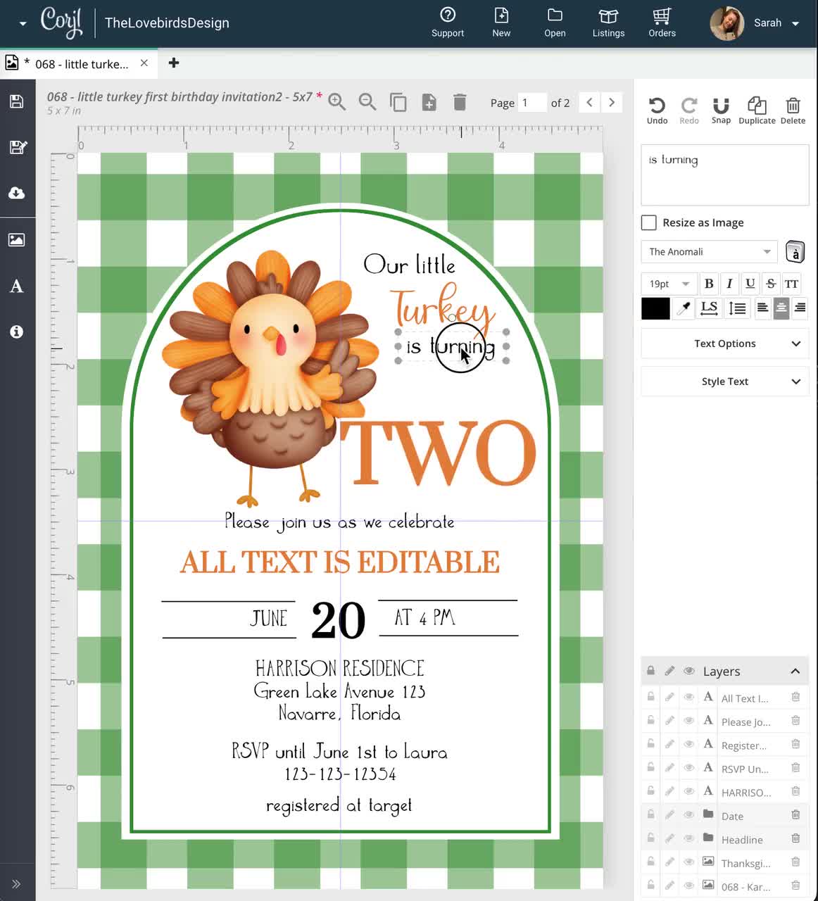Open the text color swatch
The width and height of the screenshot is (818, 901).
click(x=655, y=308)
